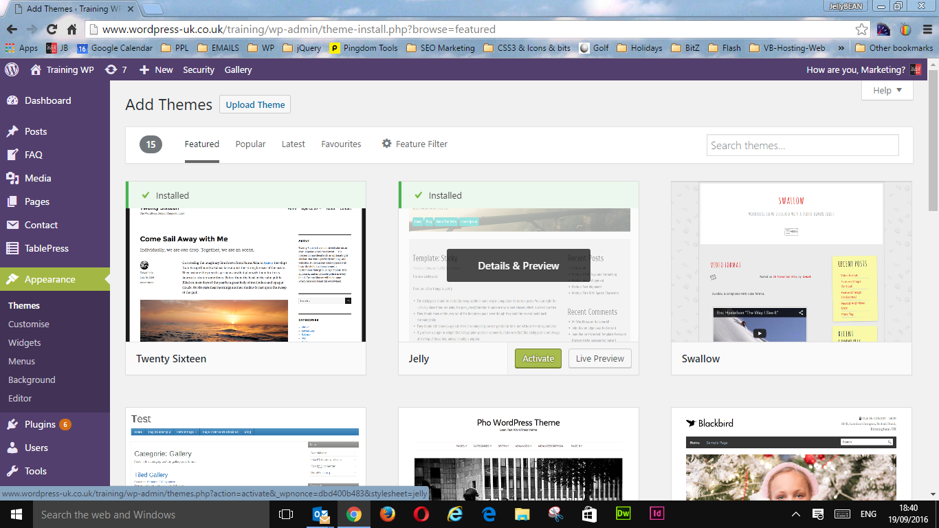Launch Opera from the taskbar

[x=421, y=514]
